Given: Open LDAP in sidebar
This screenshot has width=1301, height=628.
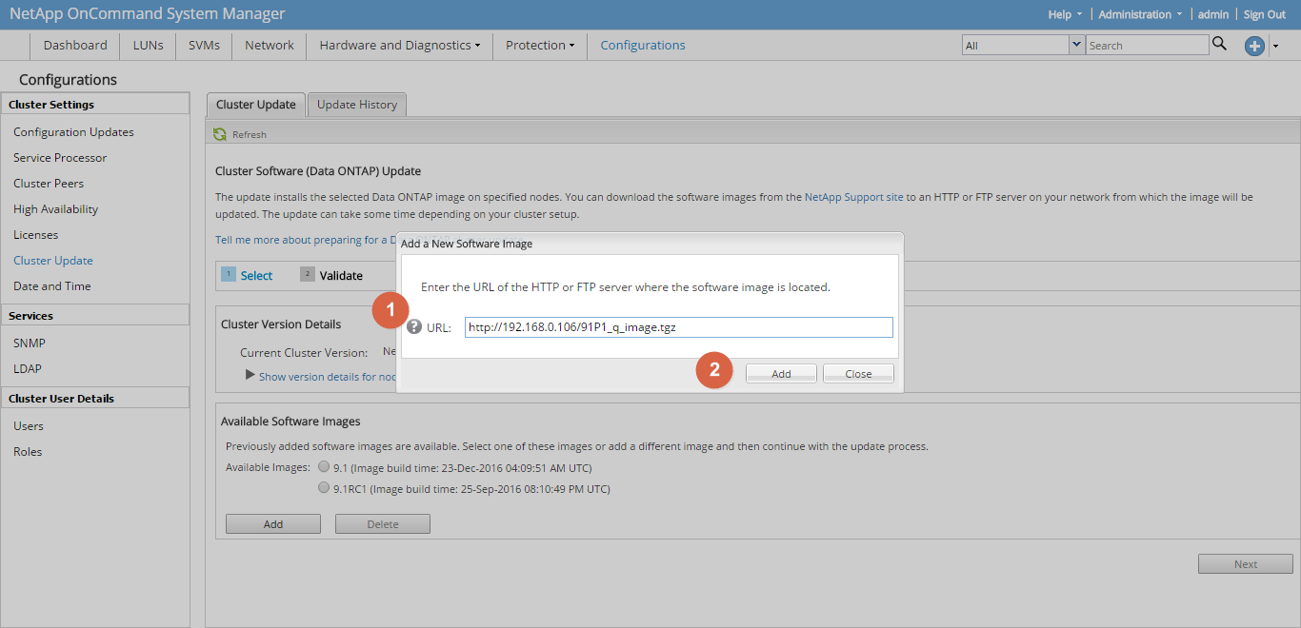Looking at the screenshot, I should [28, 369].
